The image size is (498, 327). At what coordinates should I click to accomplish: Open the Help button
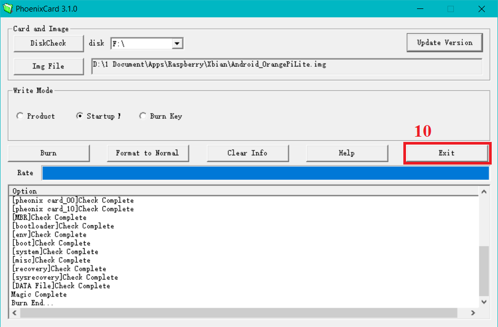347,154
